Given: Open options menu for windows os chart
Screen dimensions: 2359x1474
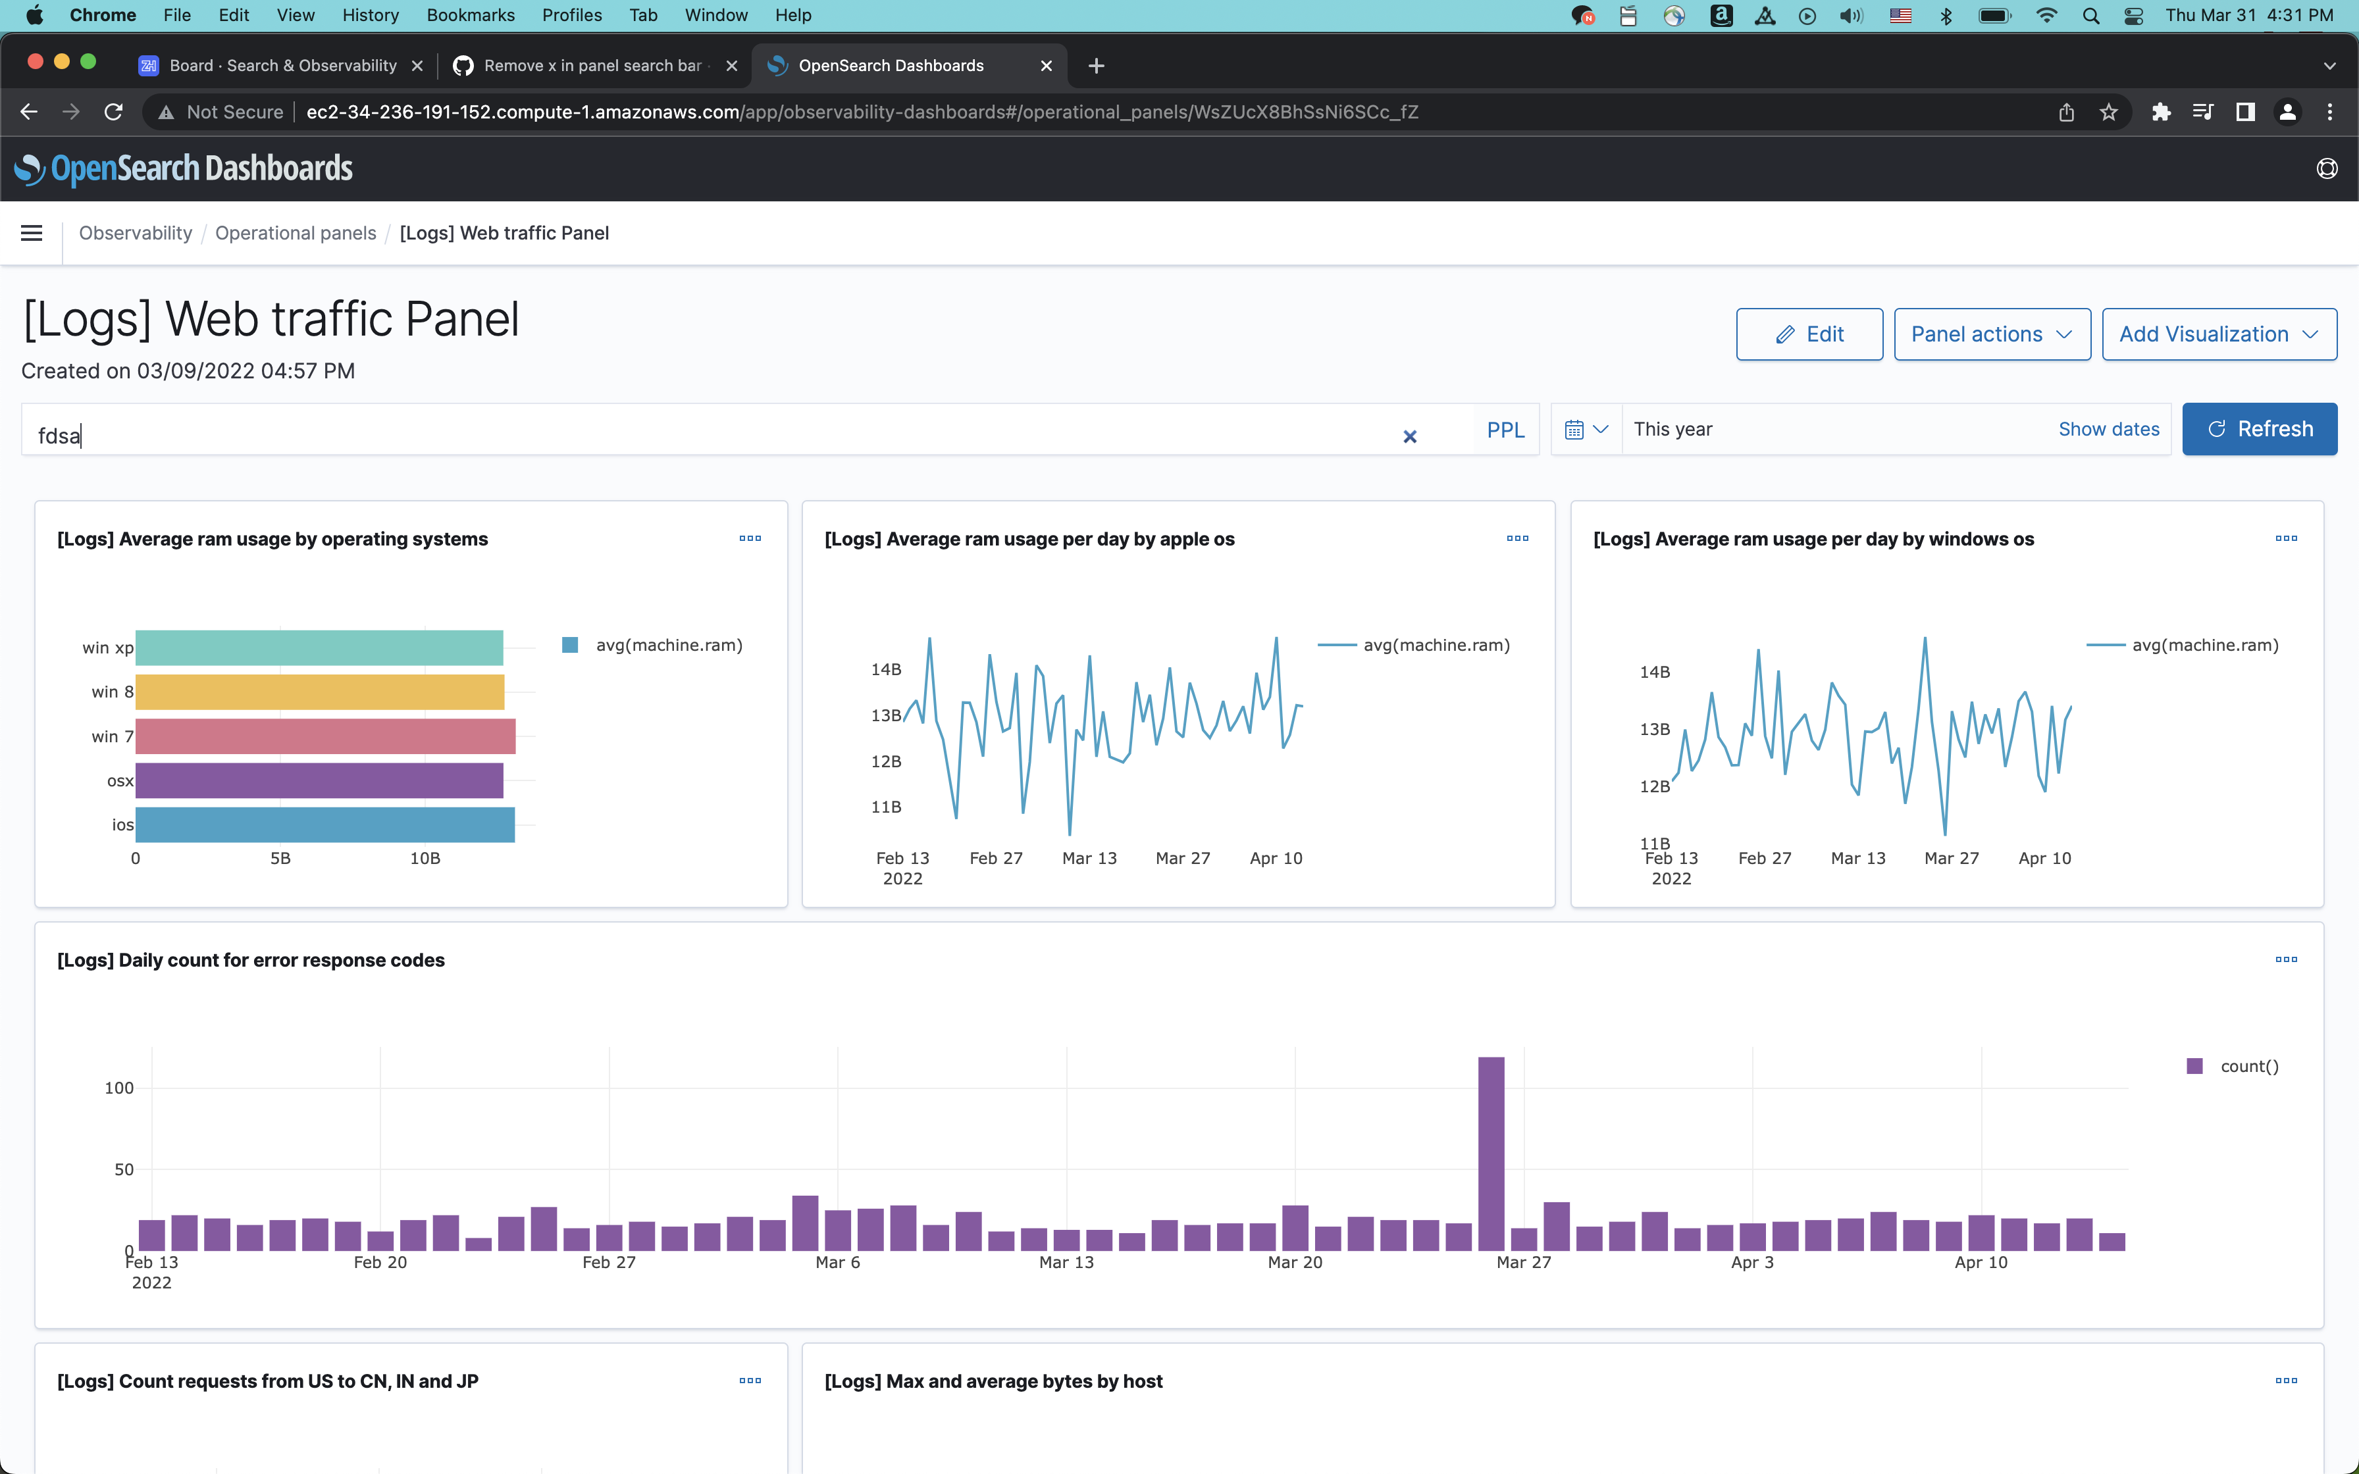Looking at the screenshot, I should click(2286, 538).
